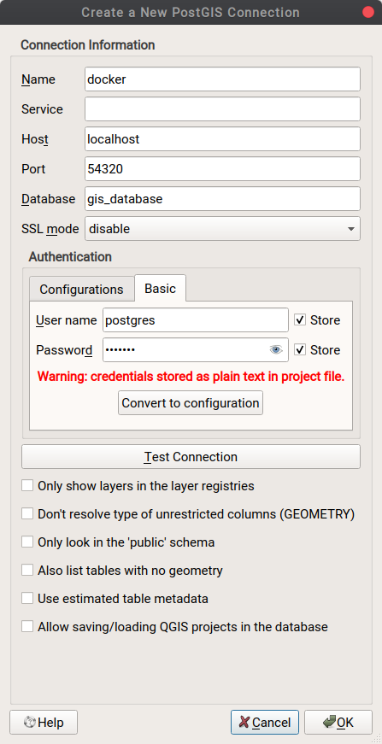Enable Don't resolve type of unrestricted columns
The image size is (382, 744).
click(x=27, y=514)
